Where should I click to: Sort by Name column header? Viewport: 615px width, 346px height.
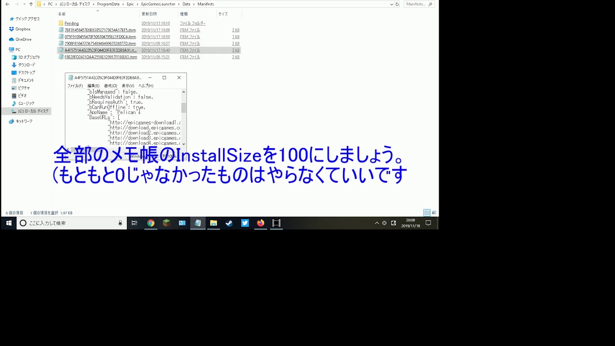(x=98, y=14)
